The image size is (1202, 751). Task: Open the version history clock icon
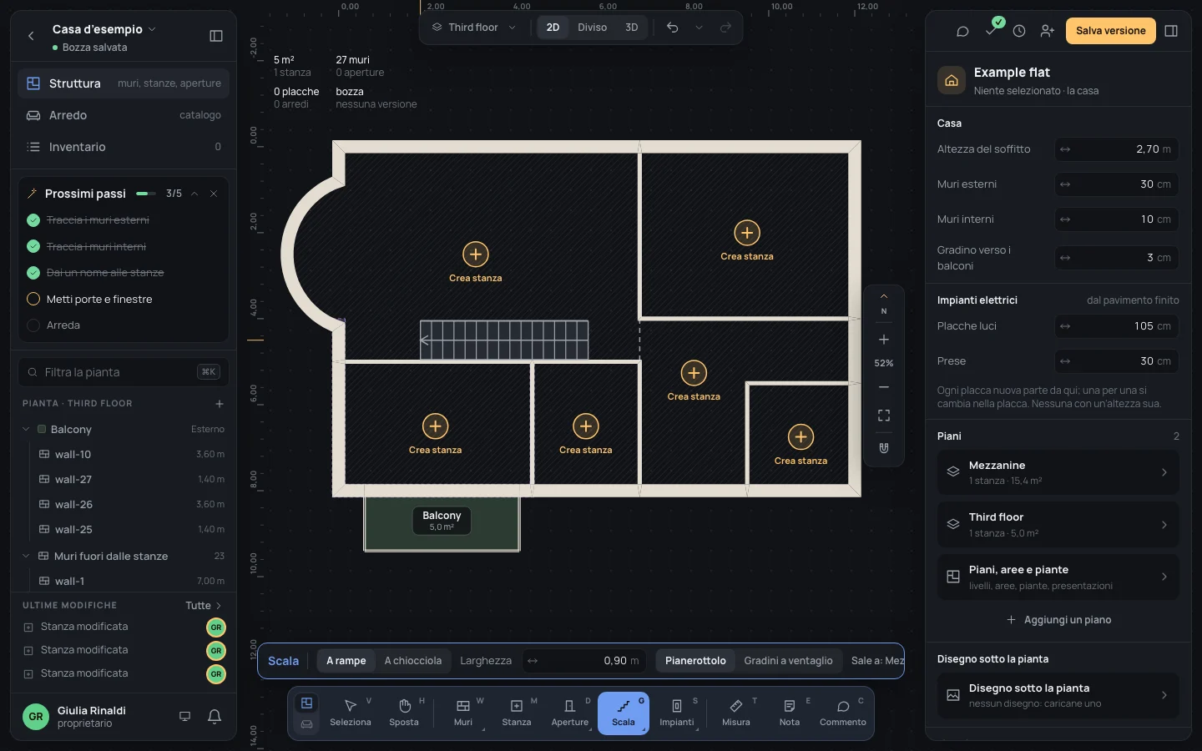[1019, 31]
